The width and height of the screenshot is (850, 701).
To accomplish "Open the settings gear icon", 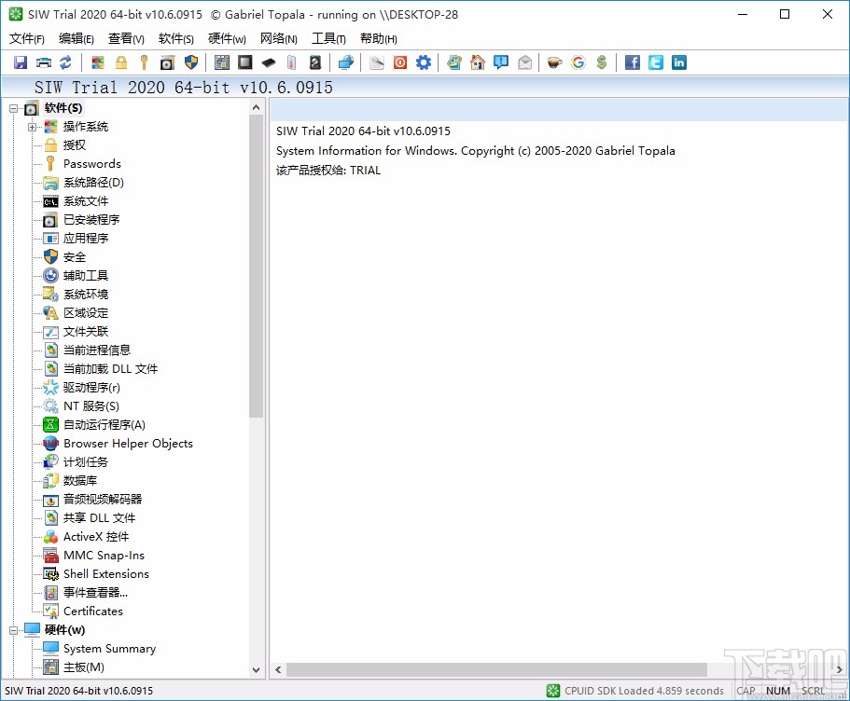I will pos(423,62).
